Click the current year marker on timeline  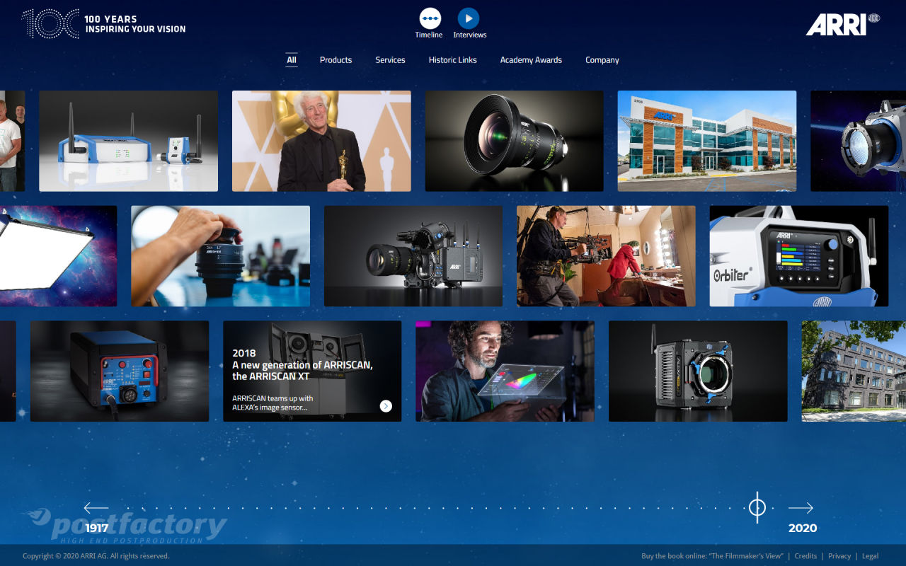pyautogui.click(x=757, y=507)
